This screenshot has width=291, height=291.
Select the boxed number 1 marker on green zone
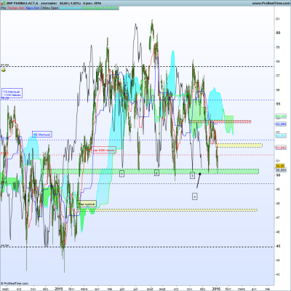pyautogui.click(x=121, y=174)
